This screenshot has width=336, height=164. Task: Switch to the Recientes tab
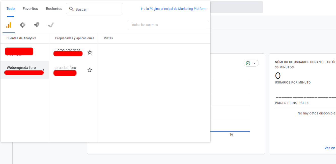pyautogui.click(x=54, y=9)
